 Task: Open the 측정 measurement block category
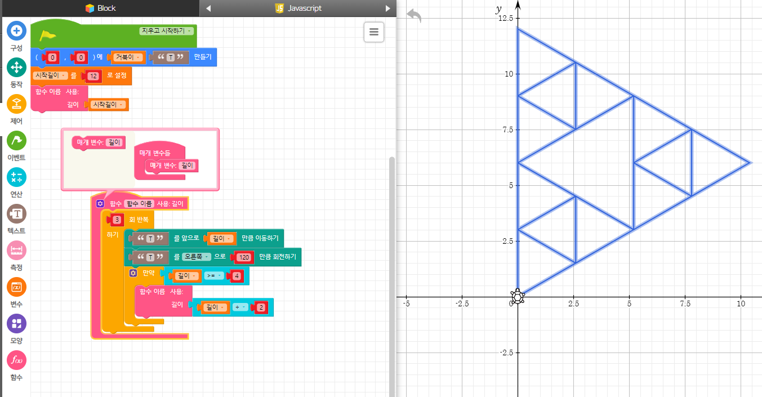16,250
